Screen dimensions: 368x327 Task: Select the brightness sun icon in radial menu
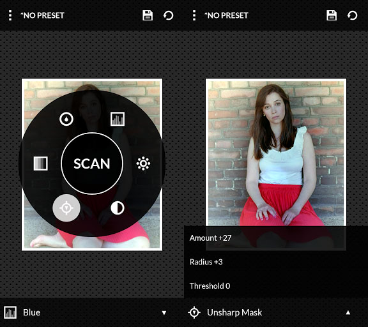pos(143,163)
